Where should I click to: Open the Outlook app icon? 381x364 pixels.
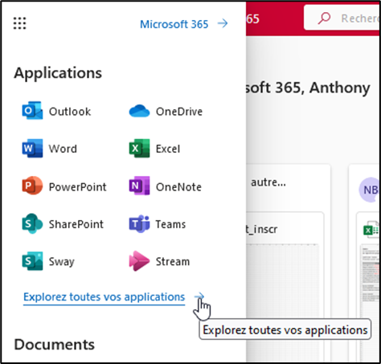(x=32, y=110)
